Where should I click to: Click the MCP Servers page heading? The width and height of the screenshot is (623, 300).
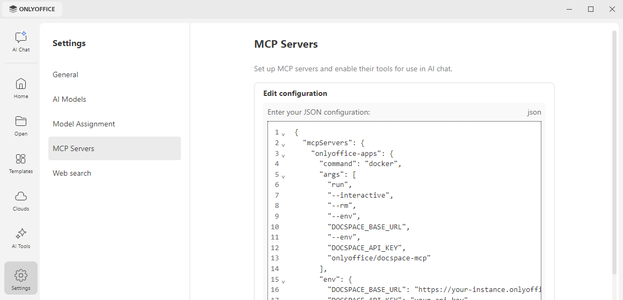click(286, 44)
